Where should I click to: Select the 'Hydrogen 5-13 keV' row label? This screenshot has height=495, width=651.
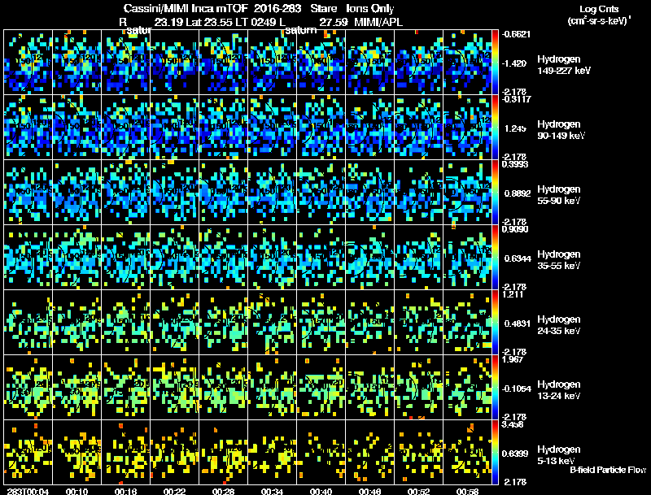559,455
